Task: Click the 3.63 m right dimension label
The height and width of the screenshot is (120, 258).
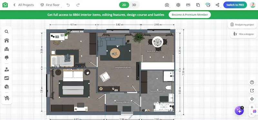Action: [180, 91]
